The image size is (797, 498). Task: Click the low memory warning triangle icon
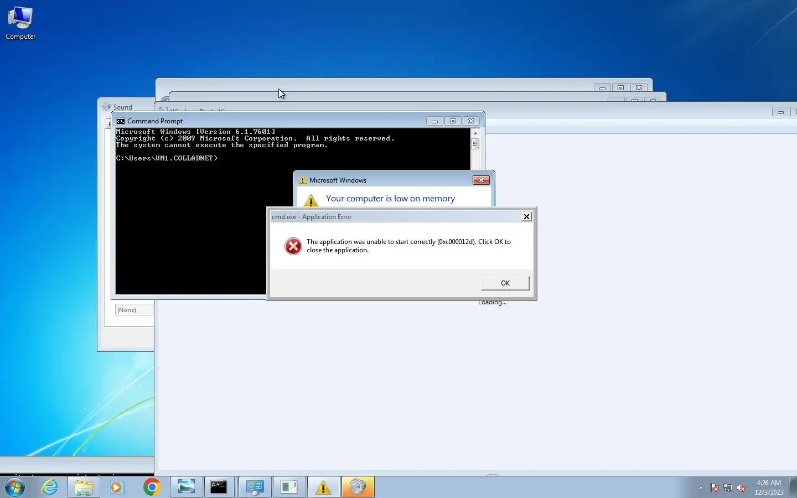pos(311,200)
